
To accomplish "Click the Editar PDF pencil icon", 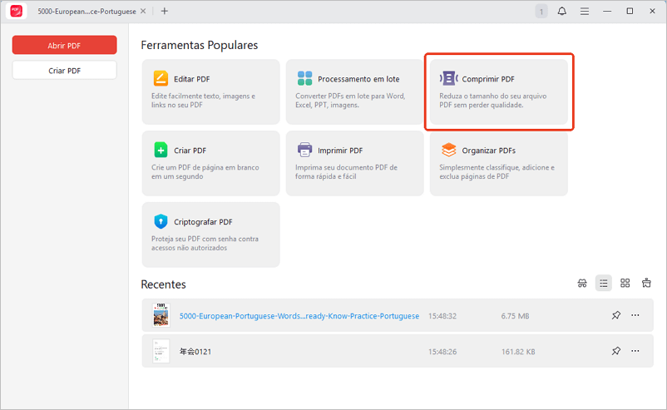I will point(161,79).
